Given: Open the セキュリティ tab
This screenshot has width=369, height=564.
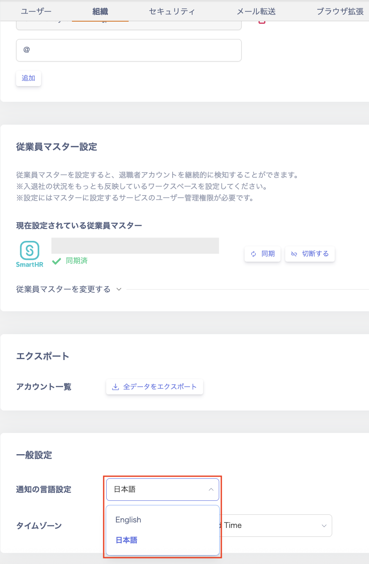Looking at the screenshot, I should tap(172, 11).
